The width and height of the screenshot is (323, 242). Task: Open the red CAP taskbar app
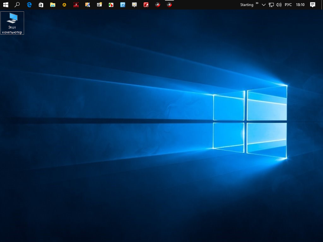tap(76, 4)
